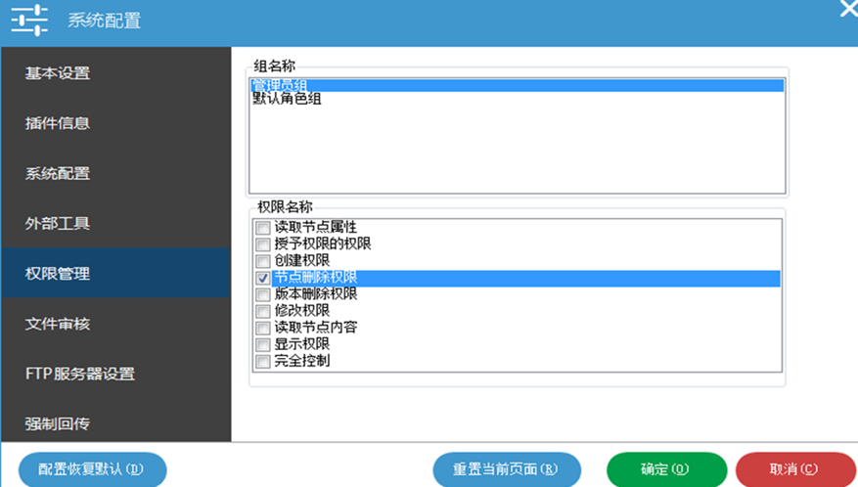858x487 pixels.
Task: Check the 版本删除权限 checkbox
Action: [262, 294]
